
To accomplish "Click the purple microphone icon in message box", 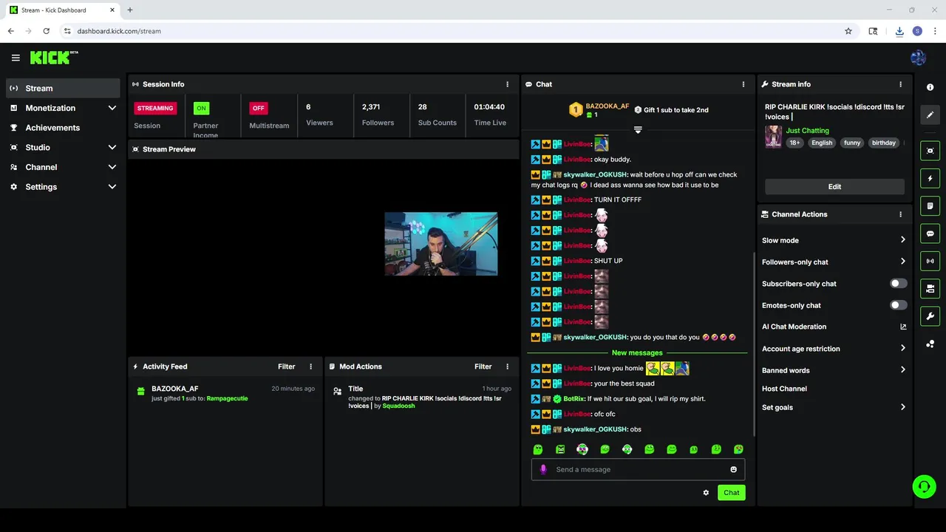I will (x=543, y=469).
